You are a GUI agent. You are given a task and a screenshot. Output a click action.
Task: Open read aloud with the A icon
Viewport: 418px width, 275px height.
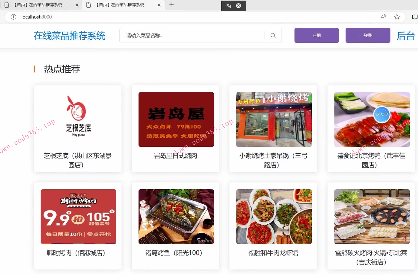[383, 17]
